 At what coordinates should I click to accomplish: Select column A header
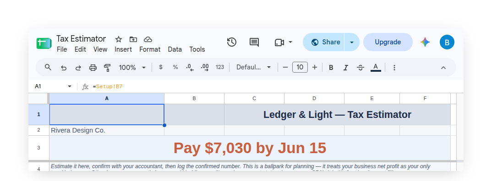tap(107, 98)
